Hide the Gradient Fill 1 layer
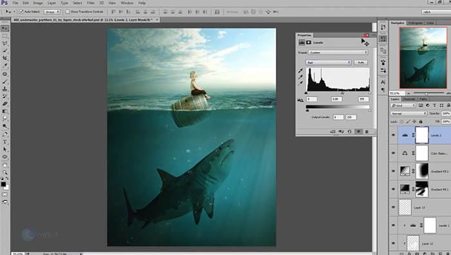Image resolution: width=451 pixels, height=255 pixels. (394, 189)
